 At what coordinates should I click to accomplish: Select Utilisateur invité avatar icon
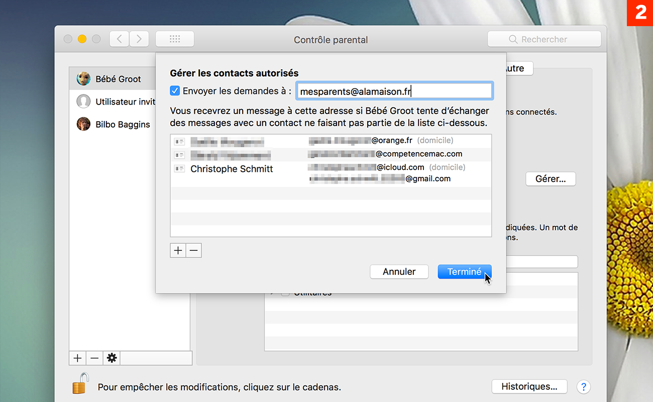(83, 102)
